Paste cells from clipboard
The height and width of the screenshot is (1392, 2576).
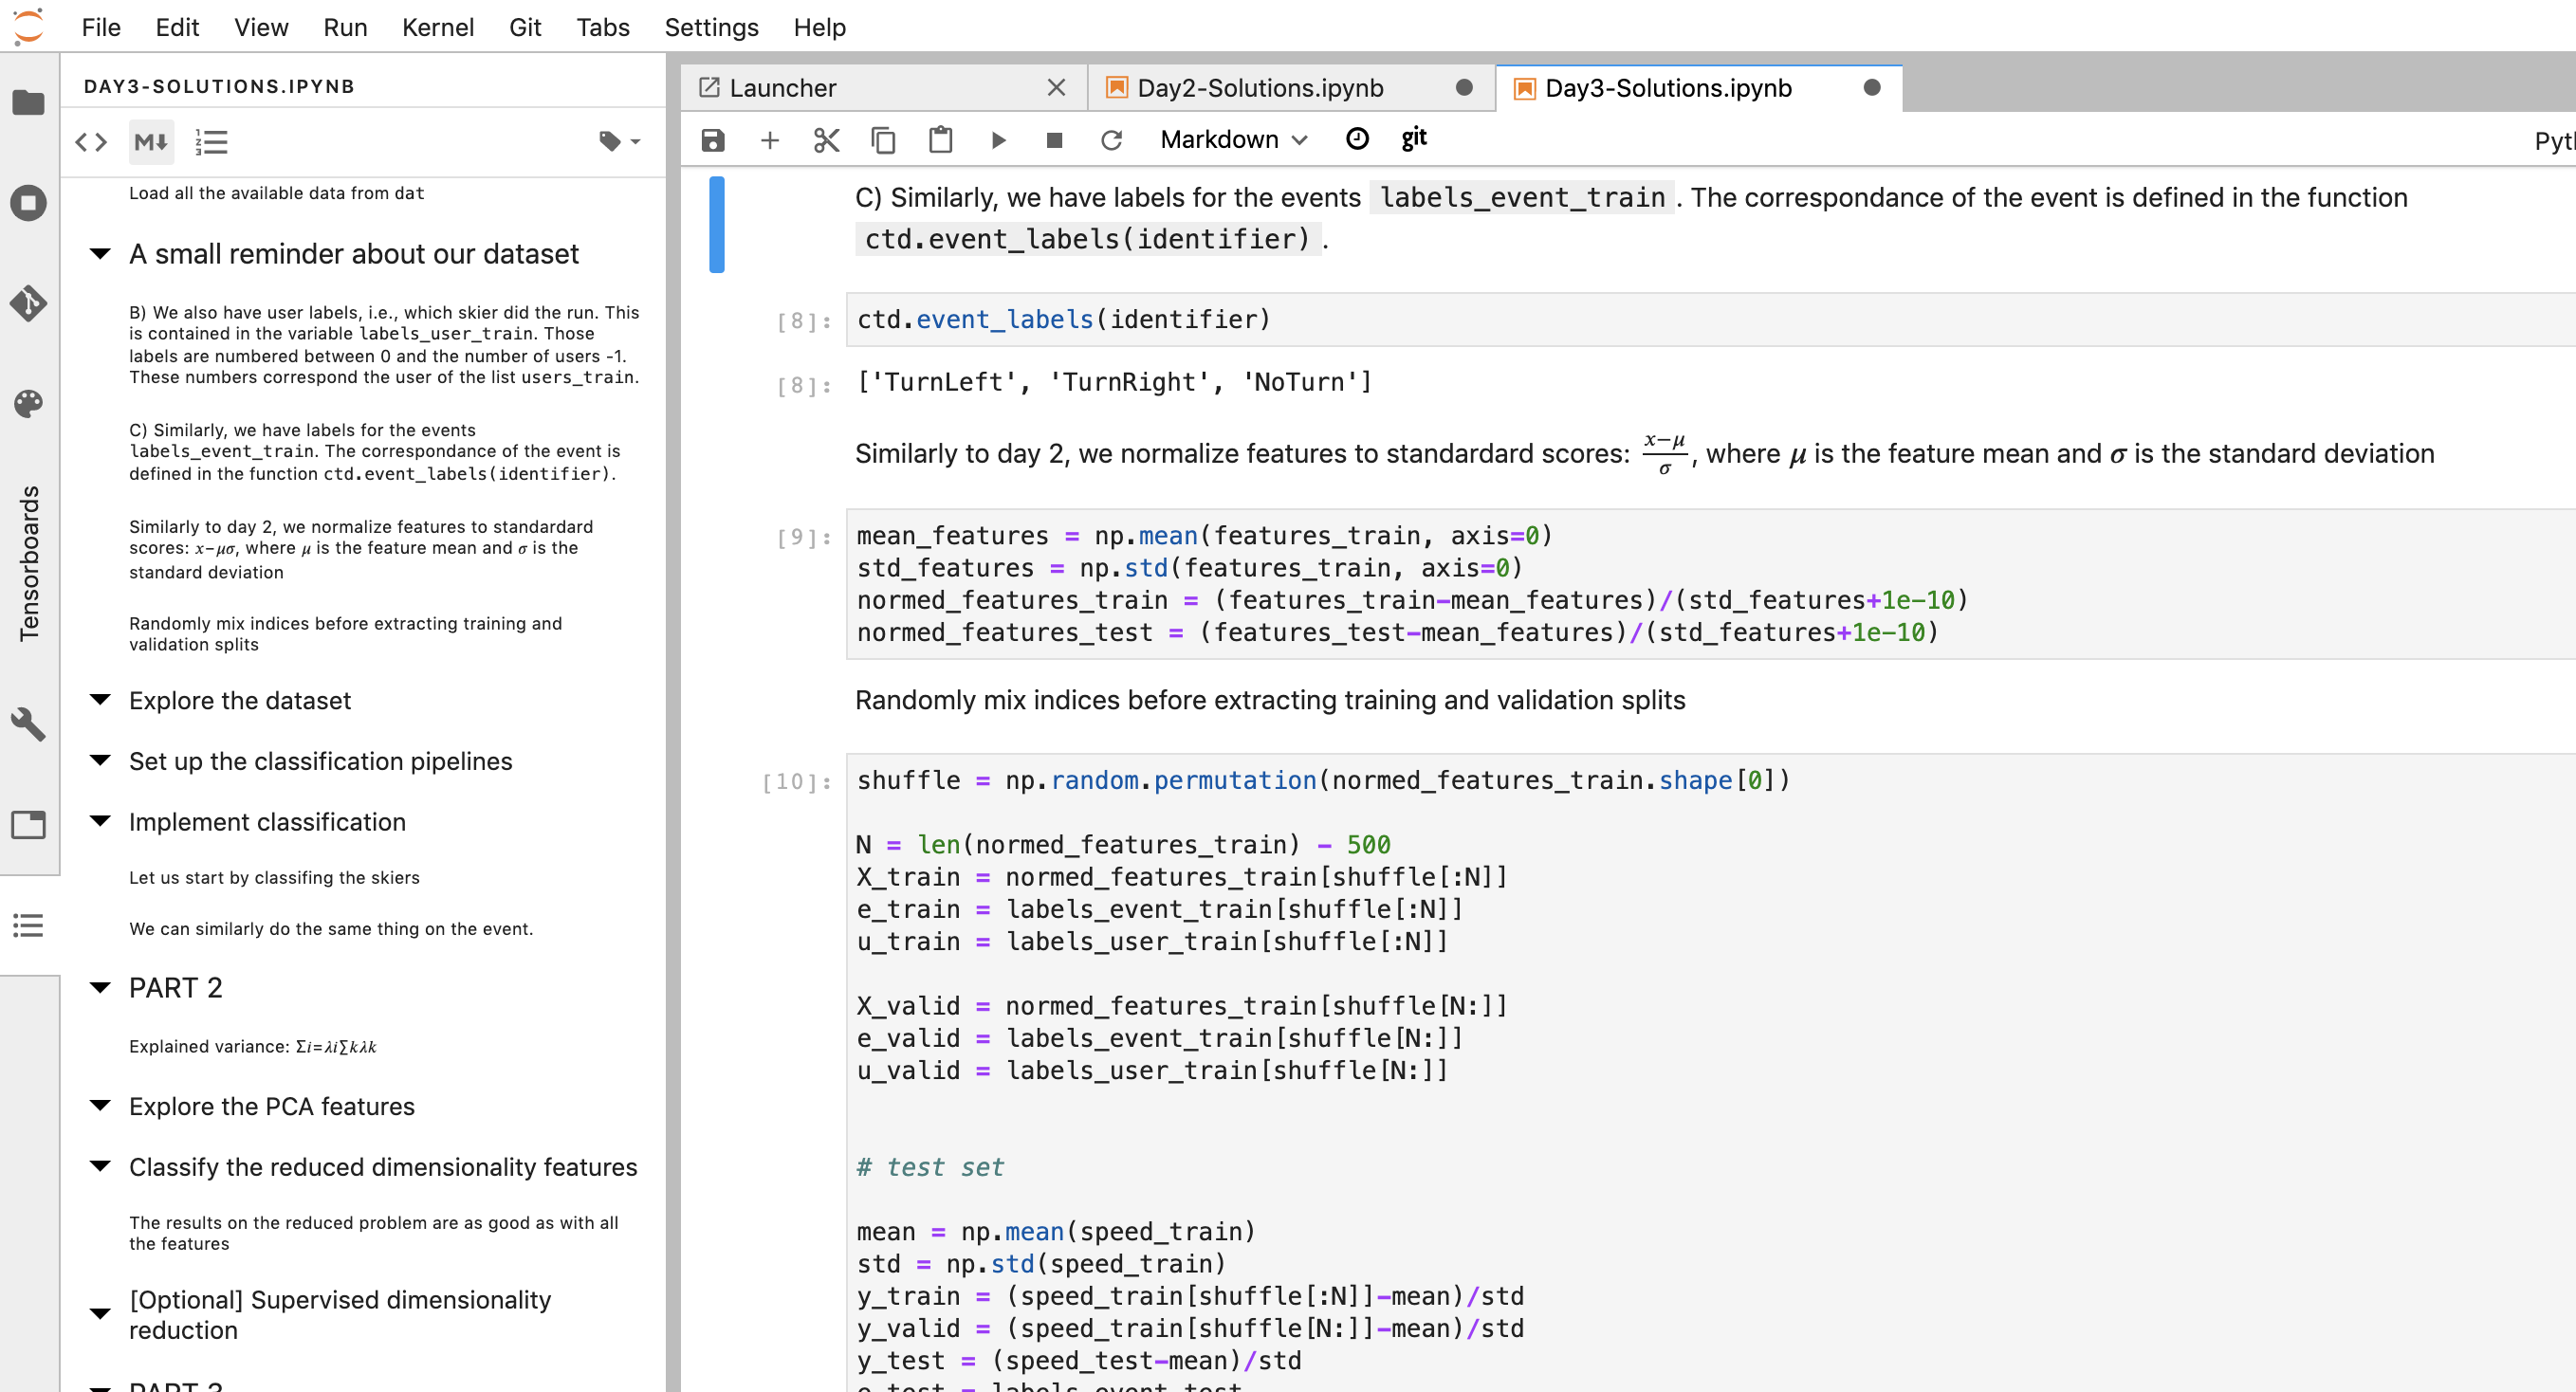[x=940, y=139]
